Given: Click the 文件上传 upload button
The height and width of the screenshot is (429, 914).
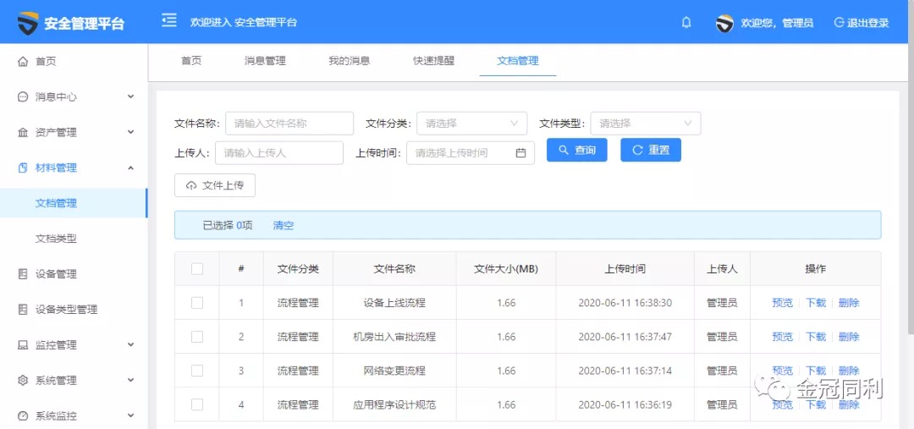Looking at the screenshot, I should pyautogui.click(x=215, y=185).
